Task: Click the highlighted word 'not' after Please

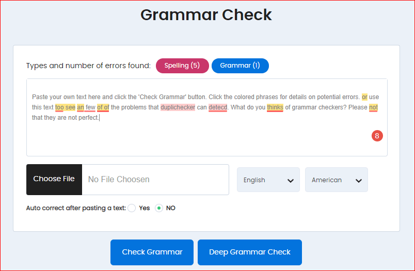Action: click(x=373, y=107)
